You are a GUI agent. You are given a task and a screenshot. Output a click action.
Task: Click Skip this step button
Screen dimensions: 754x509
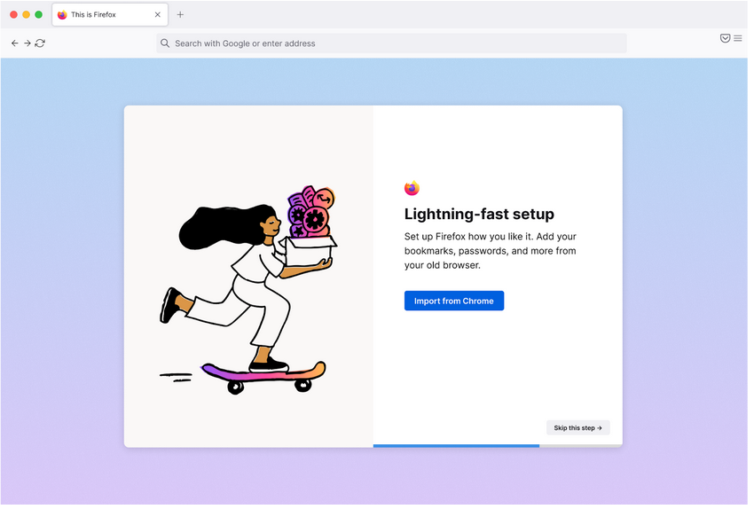click(x=578, y=427)
